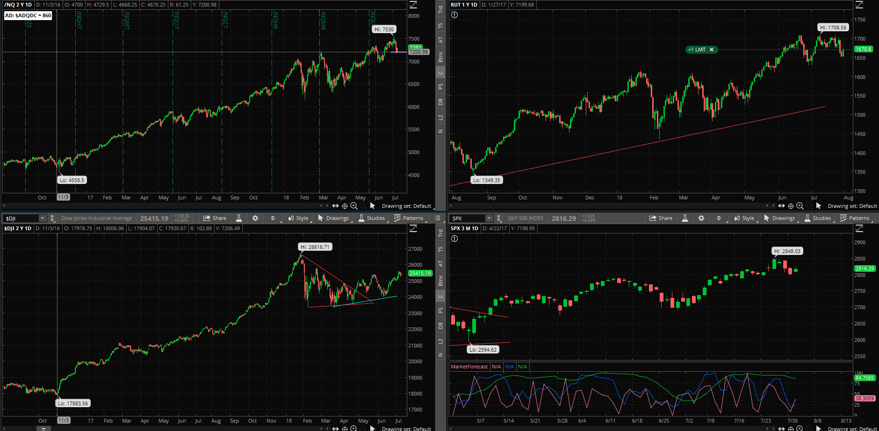Click the crosshair pan icon under /NQ chart
879x431 pixels.
[345, 206]
